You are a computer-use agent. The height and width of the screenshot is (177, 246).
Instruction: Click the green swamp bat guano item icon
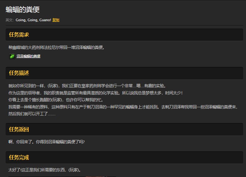pyautogui.click(x=12, y=56)
